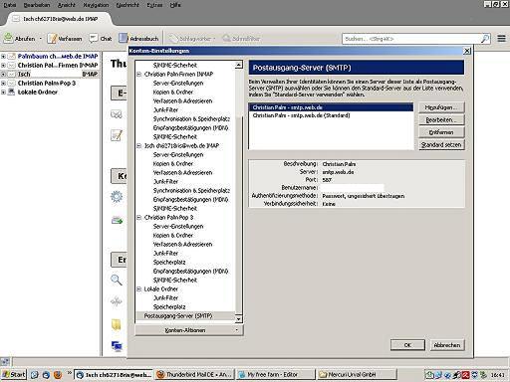Click write-message notepad icon in main window
The width and height of the screenshot is (510, 382).
coord(117,135)
